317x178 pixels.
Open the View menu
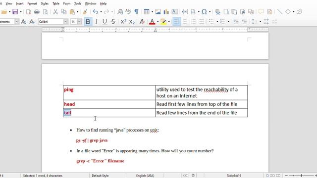[x=9, y=3]
